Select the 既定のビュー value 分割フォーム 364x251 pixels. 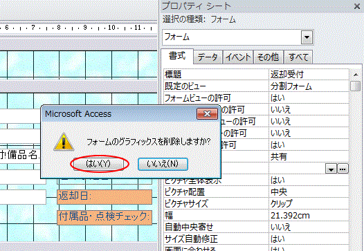point(309,86)
